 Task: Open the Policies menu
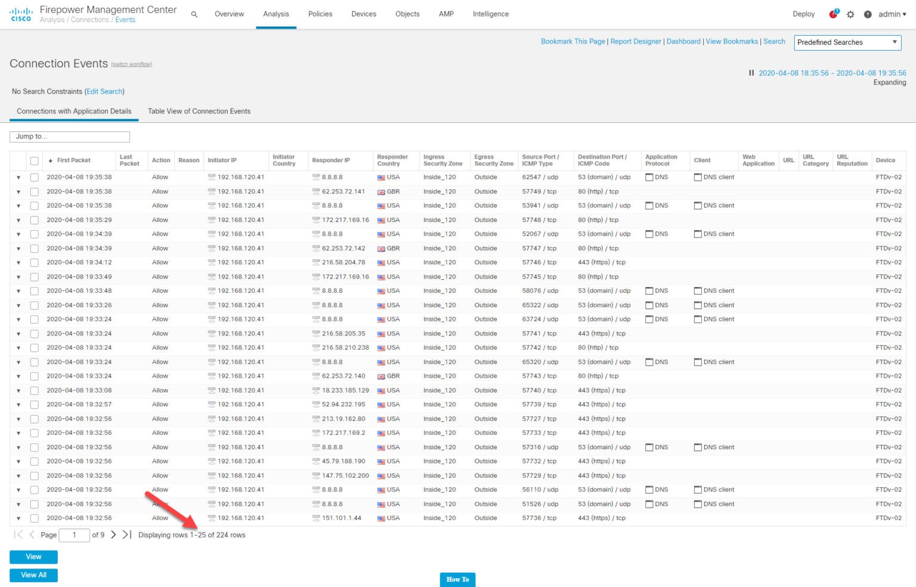coord(320,14)
